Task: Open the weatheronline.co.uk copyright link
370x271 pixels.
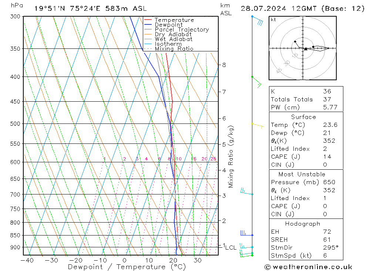Action: [x=308, y=267]
